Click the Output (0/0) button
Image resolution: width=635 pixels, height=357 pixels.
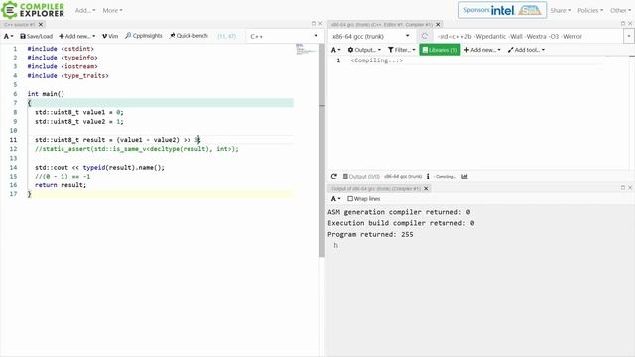(x=361, y=177)
